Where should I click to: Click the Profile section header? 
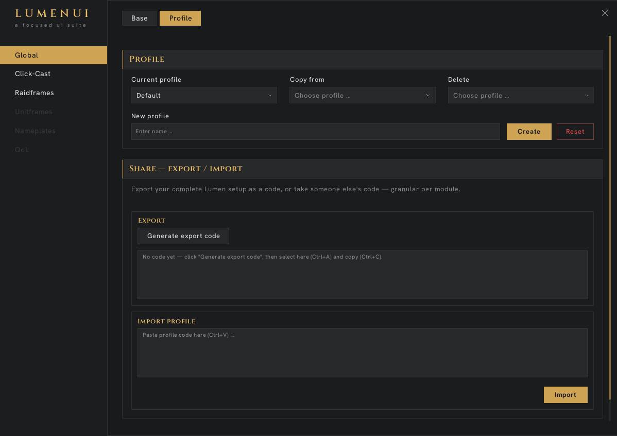click(x=363, y=60)
